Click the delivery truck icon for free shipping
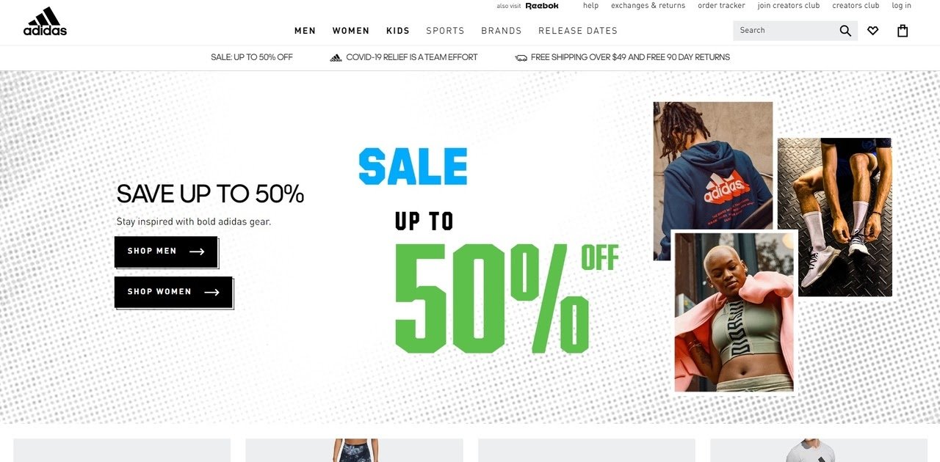Screen dimensions: 940x462 pyautogui.click(x=521, y=57)
